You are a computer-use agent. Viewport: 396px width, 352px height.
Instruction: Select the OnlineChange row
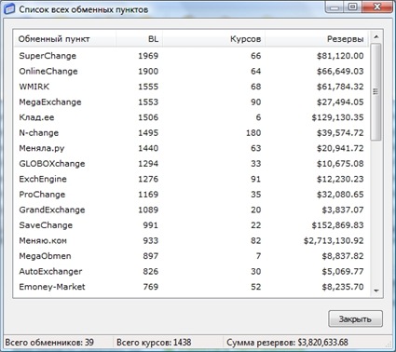coord(191,71)
